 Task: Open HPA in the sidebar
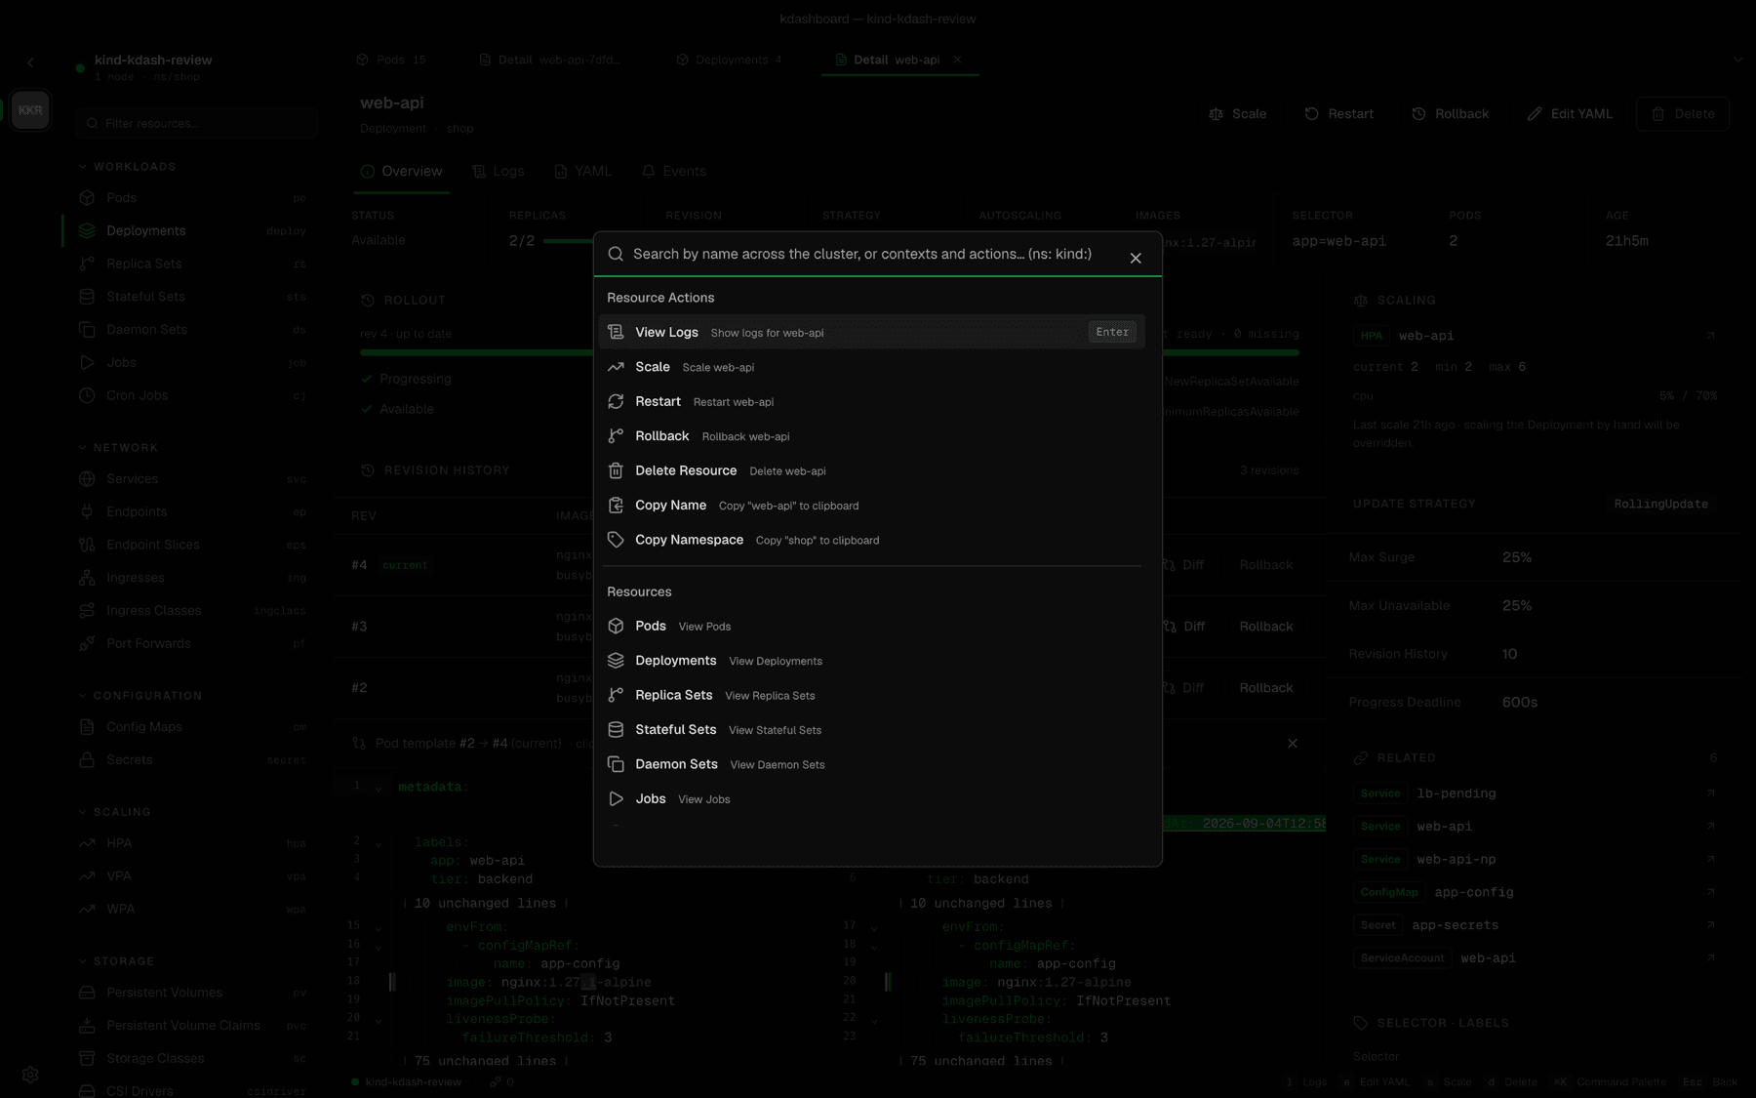point(193,842)
